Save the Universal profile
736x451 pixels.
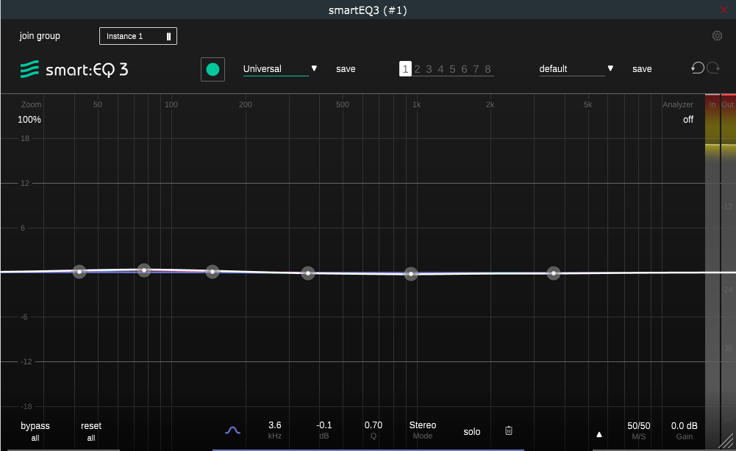pyautogui.click(x=346, y=69)
